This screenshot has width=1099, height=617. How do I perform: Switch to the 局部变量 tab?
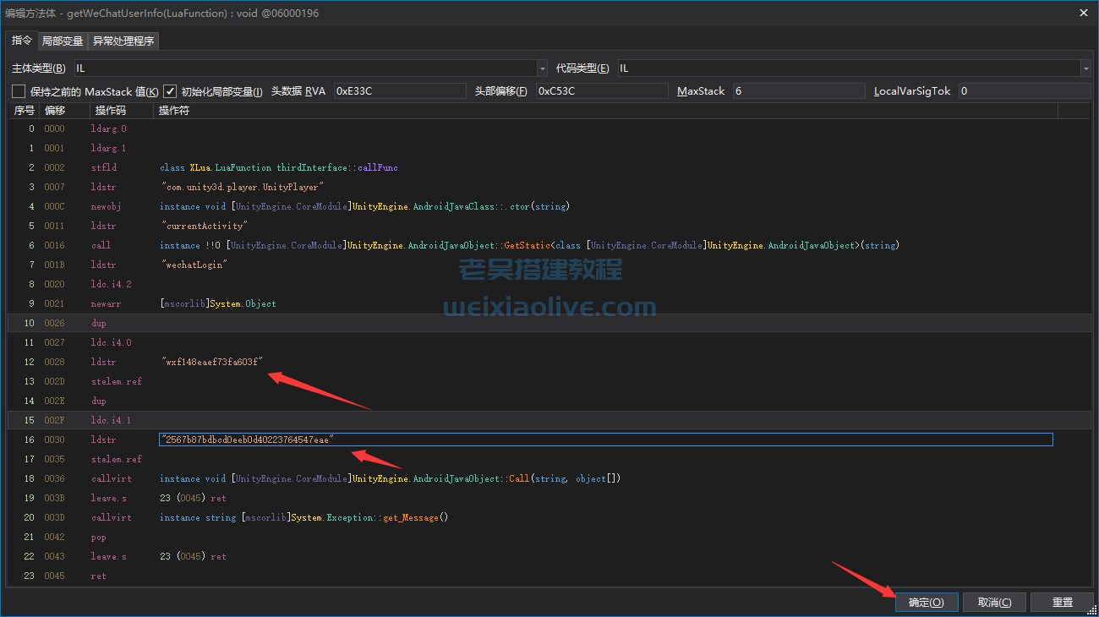point(63,41)
